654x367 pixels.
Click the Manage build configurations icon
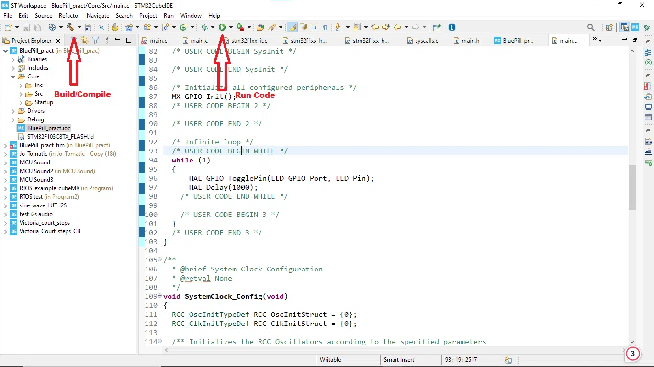[52, 27]
